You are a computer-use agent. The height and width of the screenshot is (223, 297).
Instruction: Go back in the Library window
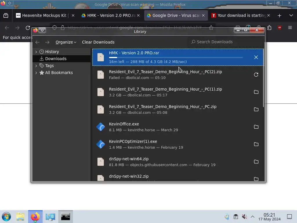[37, 42]
